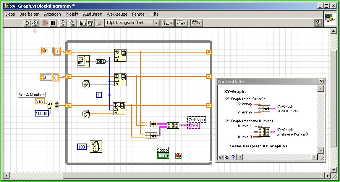Image resolution: width=340 pixels, height=182 pixels.
Task: Click the Step Into toolbar icon
Action: point(82,23)
